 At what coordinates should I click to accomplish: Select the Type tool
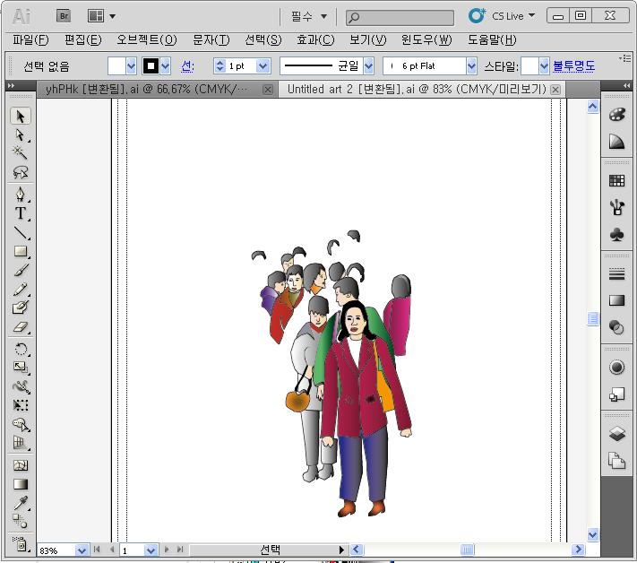[x=21, y=213]
